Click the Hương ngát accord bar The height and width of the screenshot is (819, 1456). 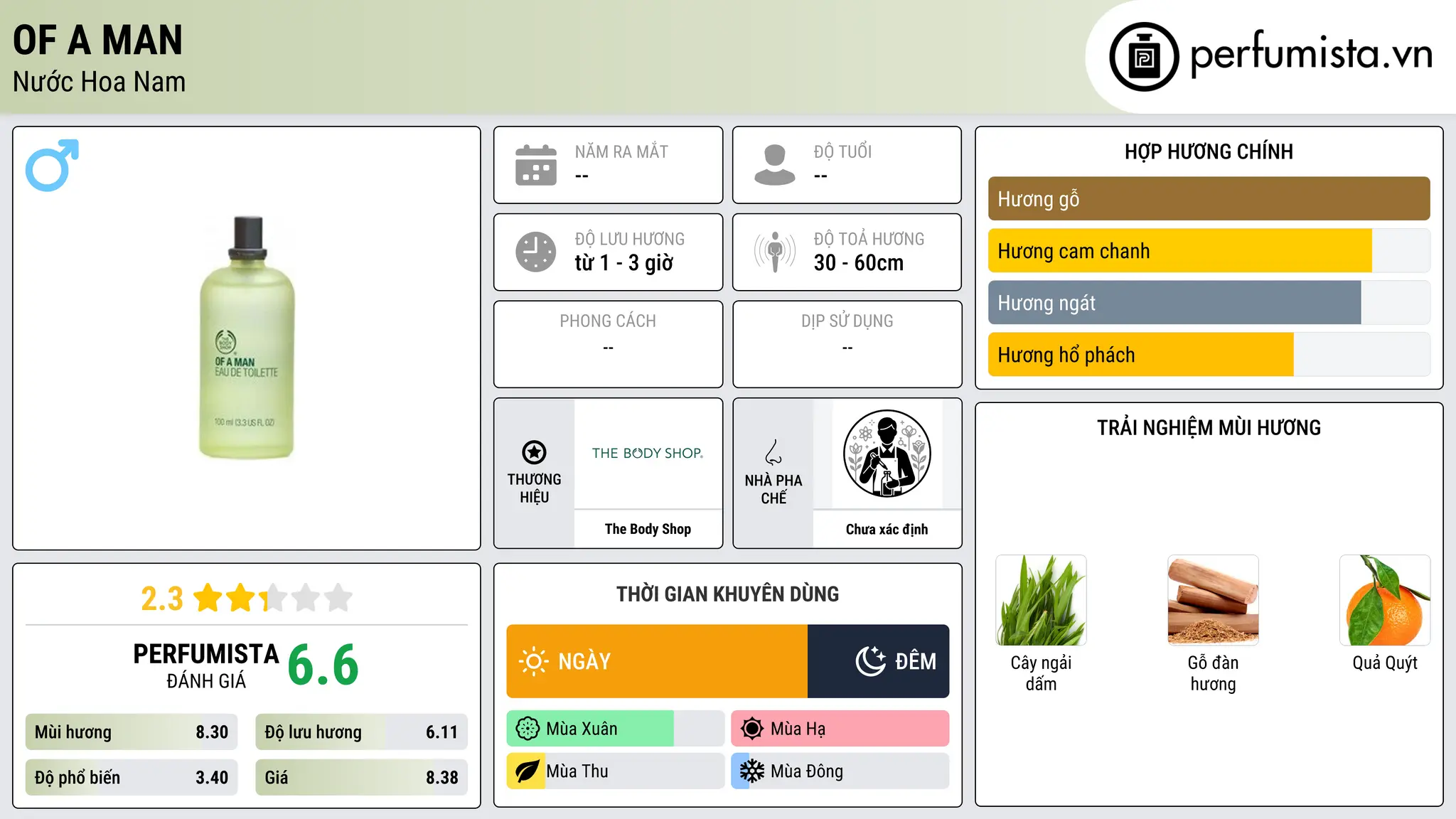(x=1209, y=302)
